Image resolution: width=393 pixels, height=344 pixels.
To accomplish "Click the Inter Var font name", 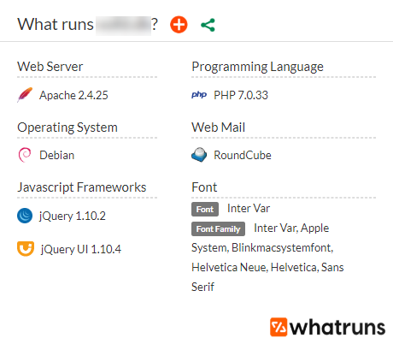I will [249, 208].
